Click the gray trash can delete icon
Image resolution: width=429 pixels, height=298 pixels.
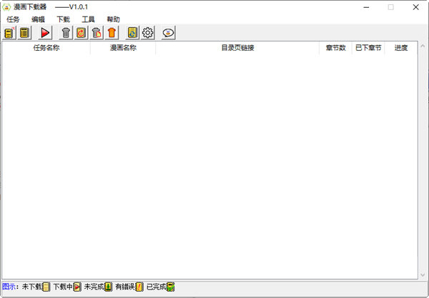click(66, 33)
